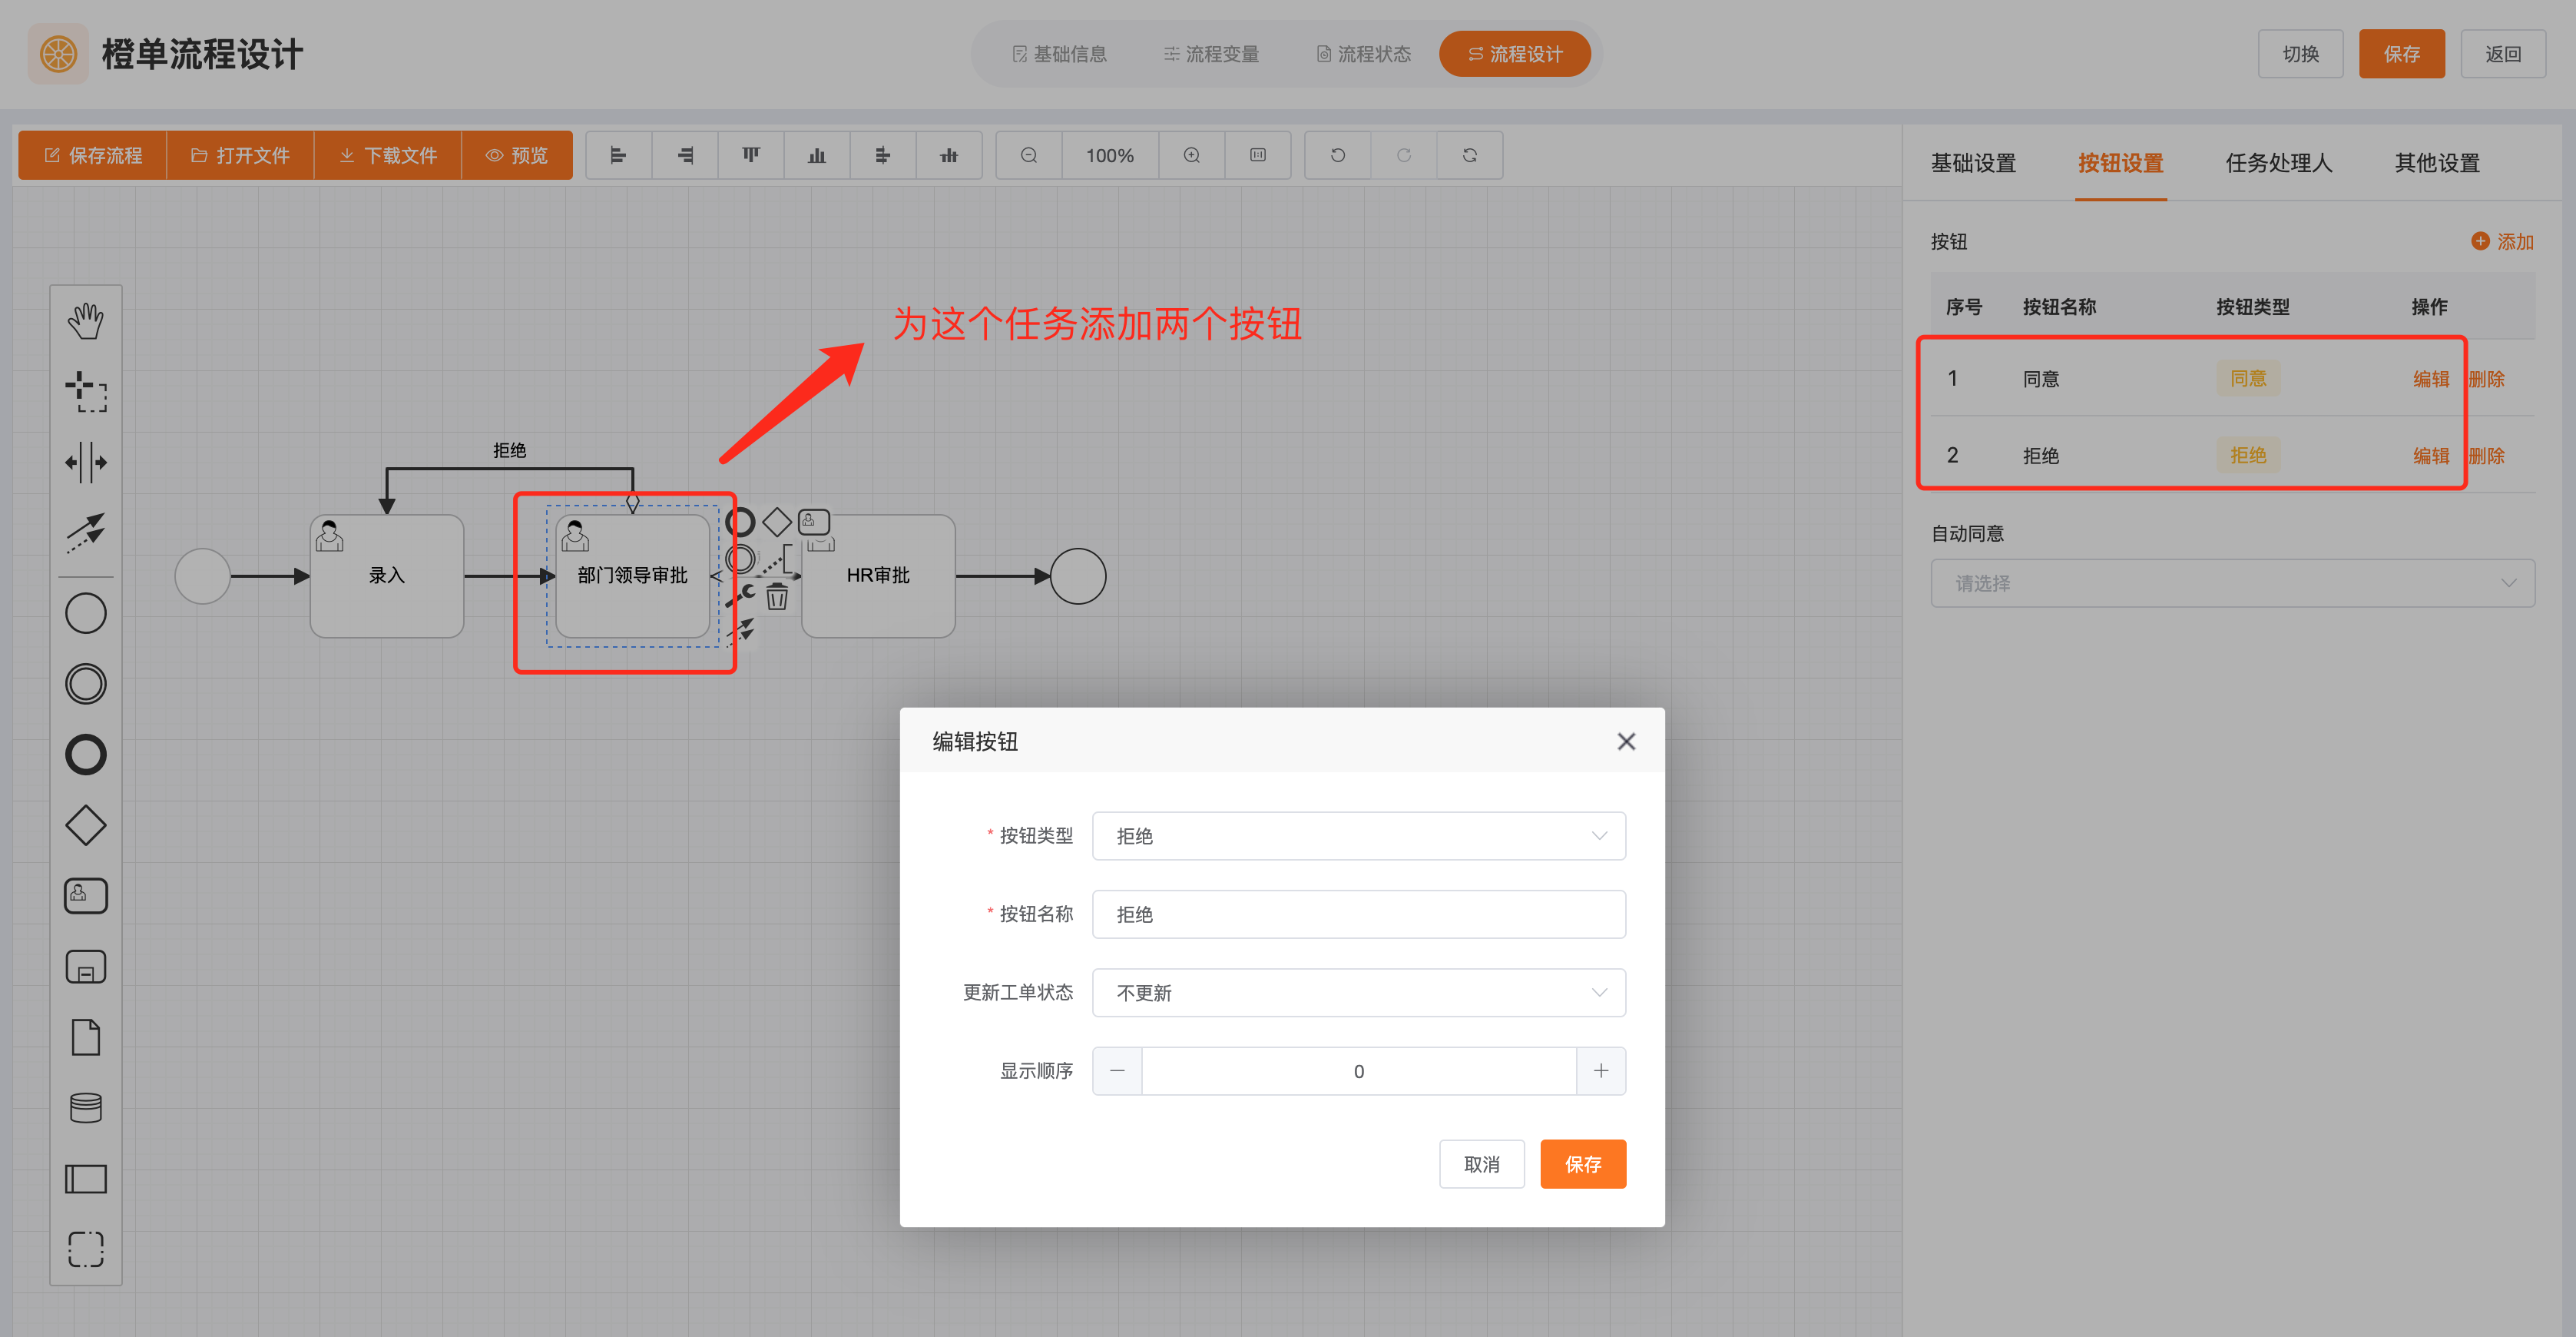The height and width of the screenshot is (1337, 2576).
Task: Expand the 更新工单状态 dropdown
Action: click(1358, 993)
